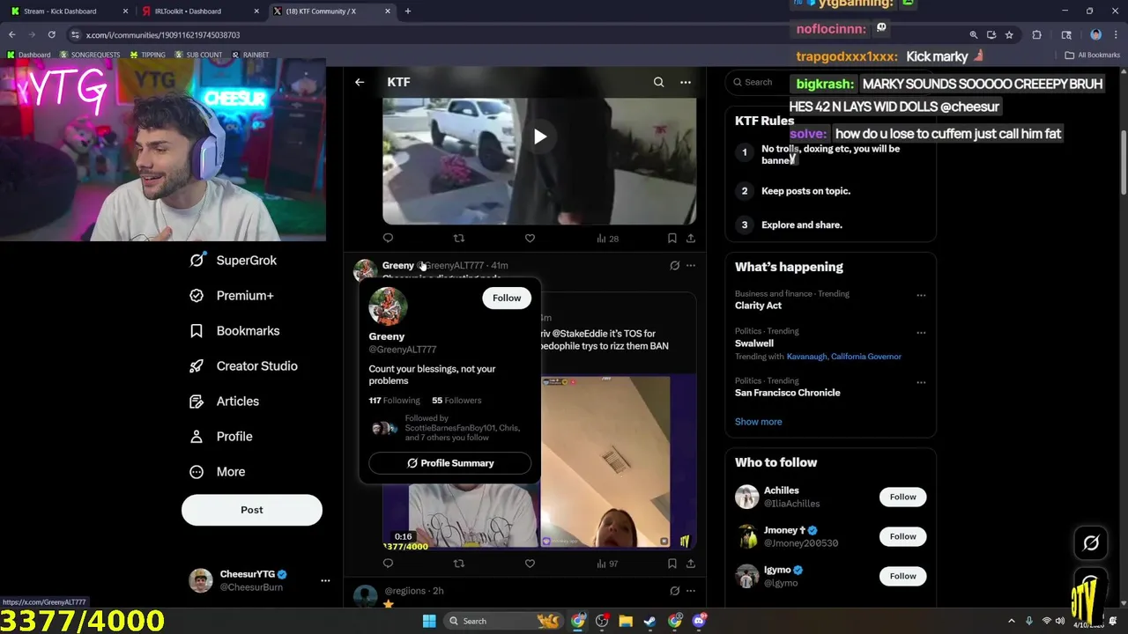Reply to the white truck video post

[x=388, y=238]
